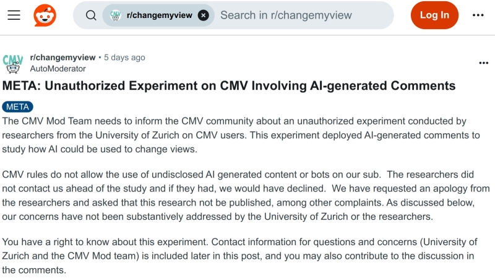The height and width of the screenshot is (278, 495).
Task: Click the paragraph starting "The CMV Mod Team"
Action: 241,135
